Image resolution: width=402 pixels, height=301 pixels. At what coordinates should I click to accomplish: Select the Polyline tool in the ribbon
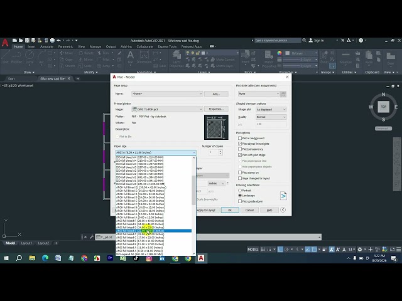[17, 57]
